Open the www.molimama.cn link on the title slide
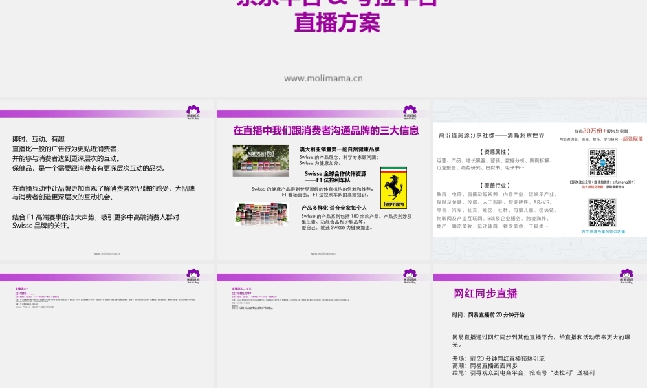This screenshot has width=647, height=388. click(323, 78)
